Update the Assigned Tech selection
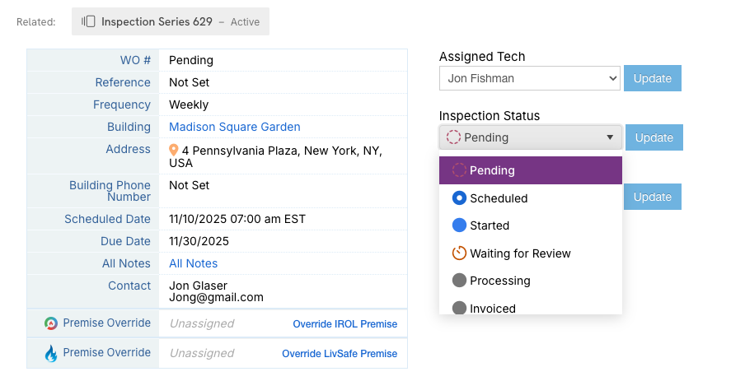Image resolution: width=745 pixels, height=381 pixels. tap(652, 78)
